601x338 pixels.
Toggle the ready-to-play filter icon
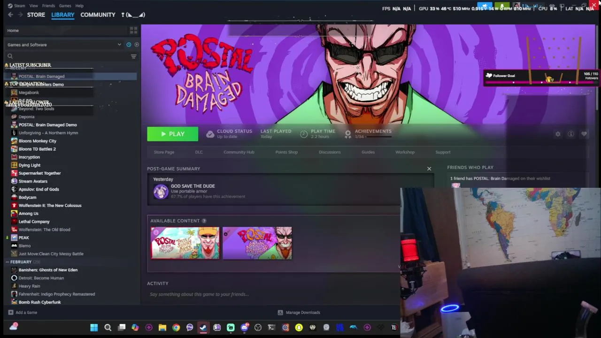(137, 45)
